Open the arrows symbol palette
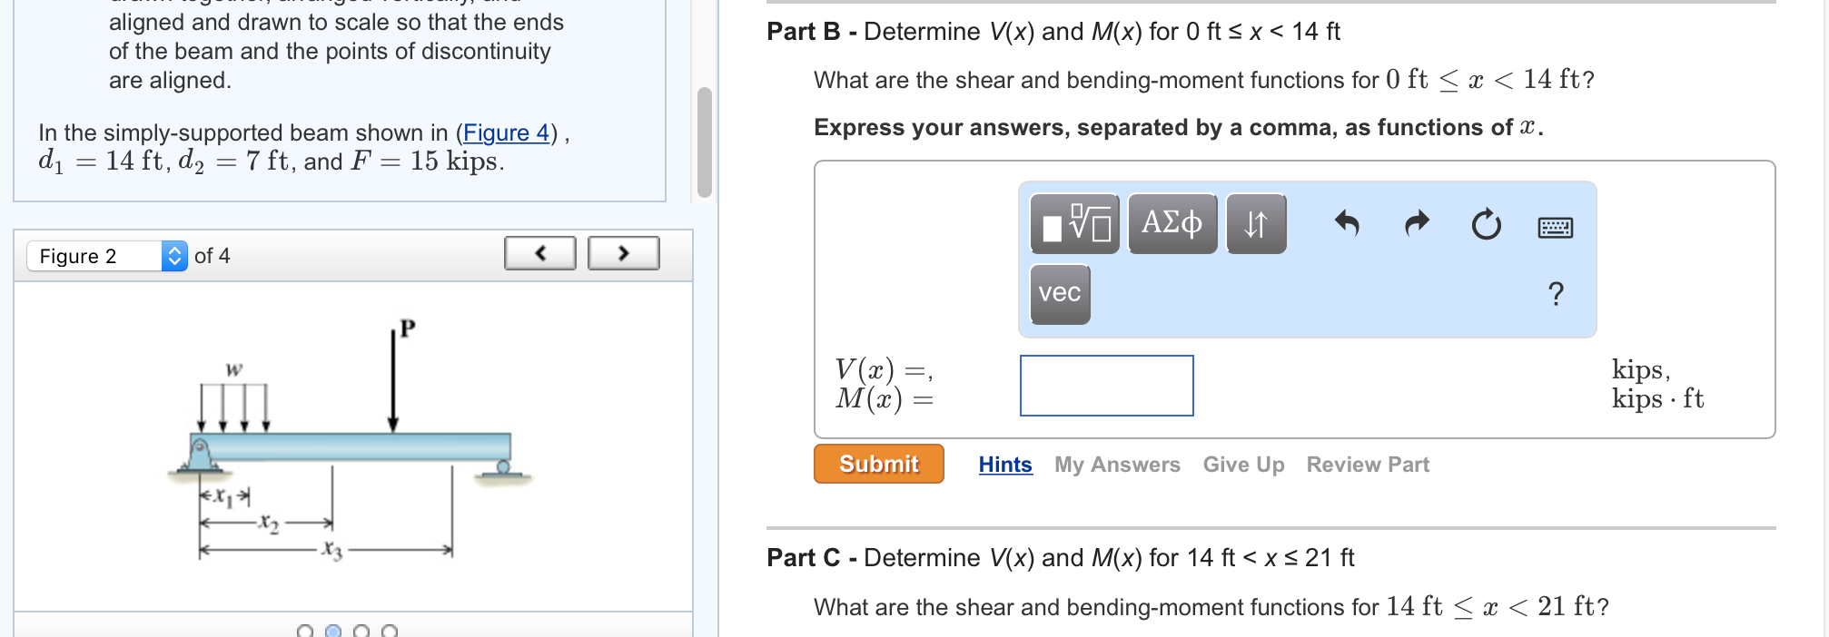Image resolution: width=1829 pixels, height=637 pixels. [1256, 222]
